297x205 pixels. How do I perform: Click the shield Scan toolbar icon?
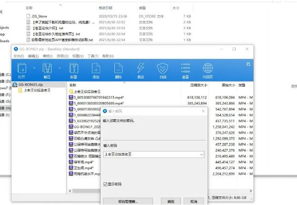click(163, 71)
